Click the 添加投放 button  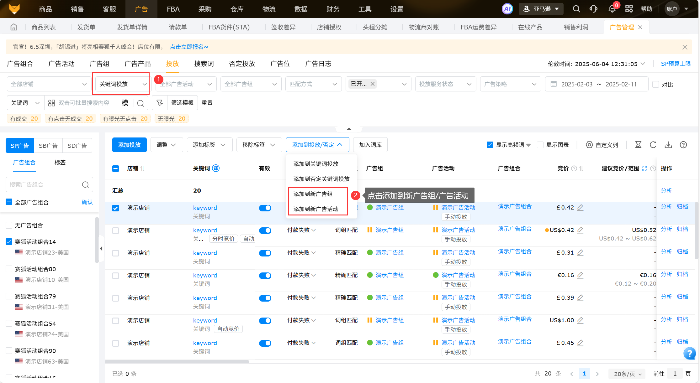tap(129, 145)
